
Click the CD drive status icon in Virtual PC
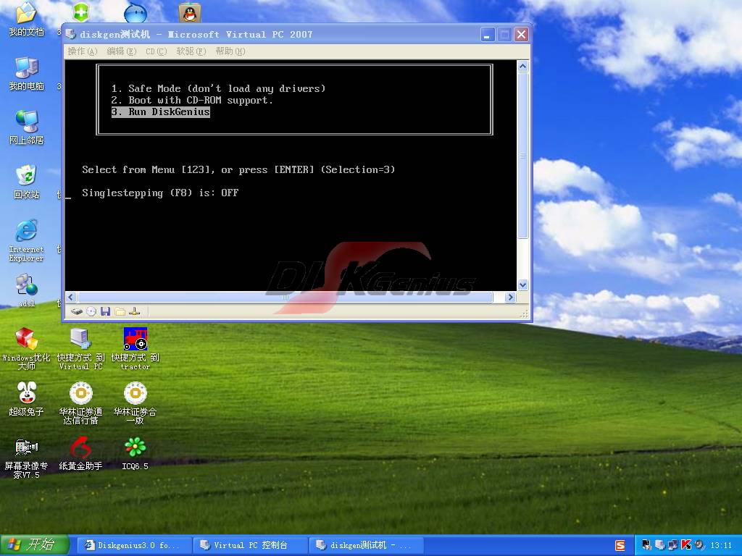[91, 311]
